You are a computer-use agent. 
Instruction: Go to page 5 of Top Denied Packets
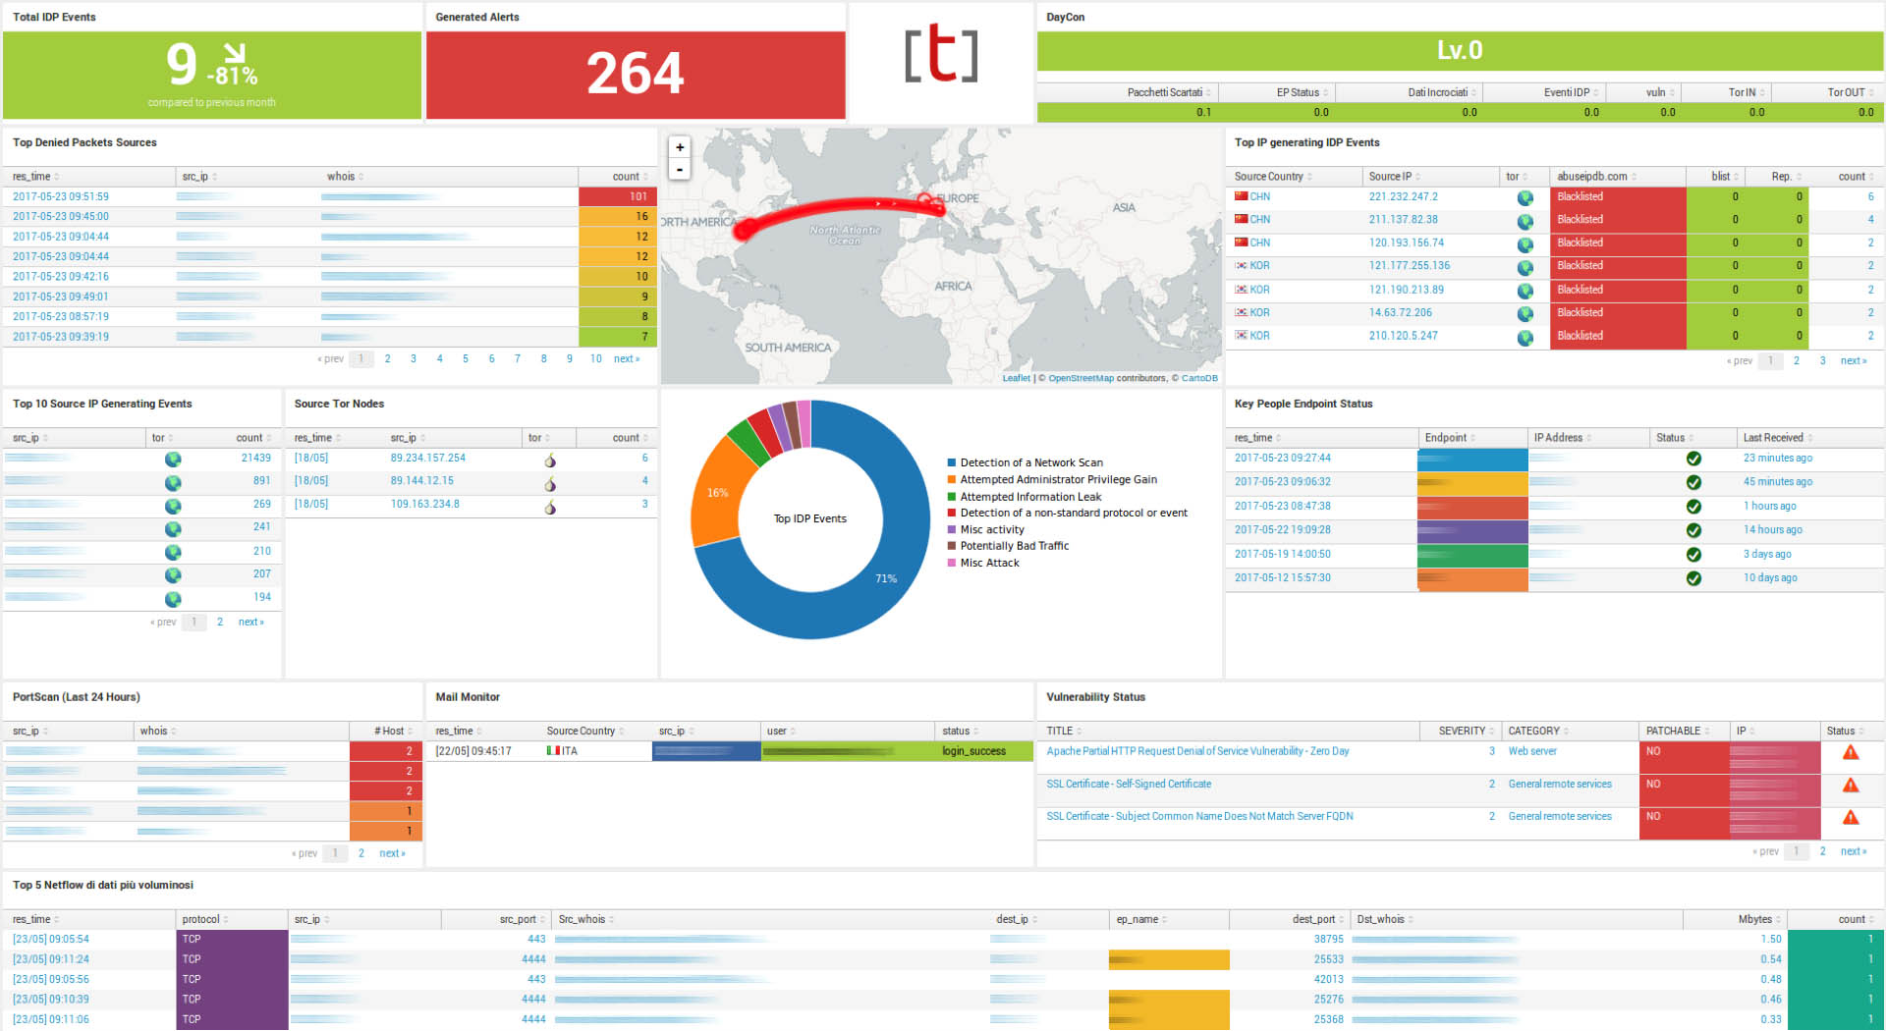click(x=466, y=359)
